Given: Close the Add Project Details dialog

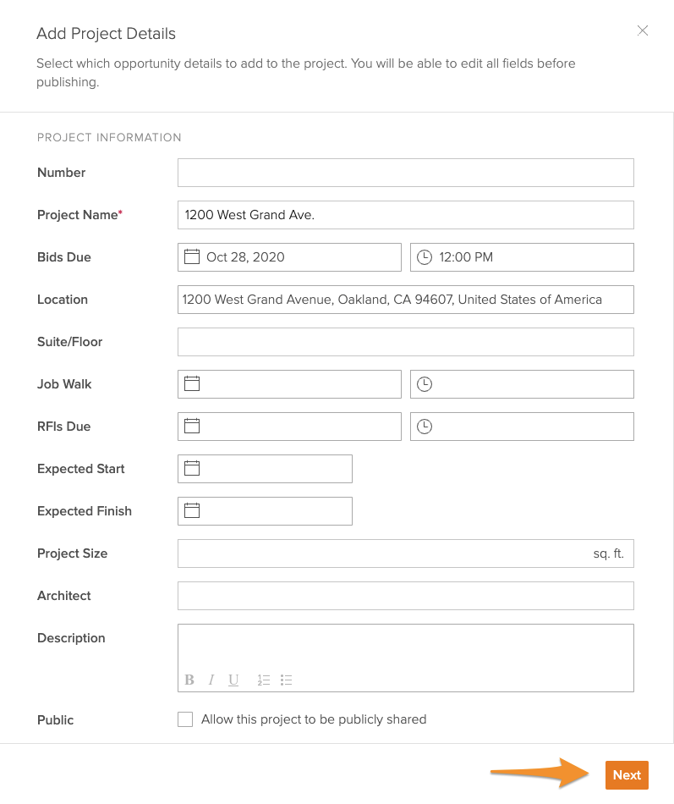Looking at the screenshot, I should coord(643,31).
